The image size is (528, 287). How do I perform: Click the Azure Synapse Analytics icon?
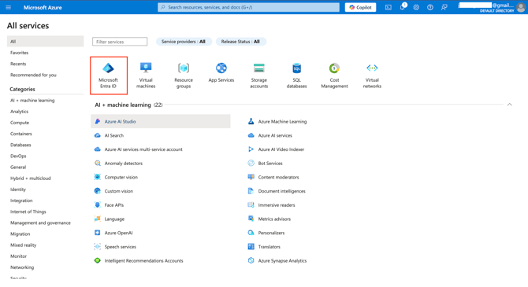[251, 260]
